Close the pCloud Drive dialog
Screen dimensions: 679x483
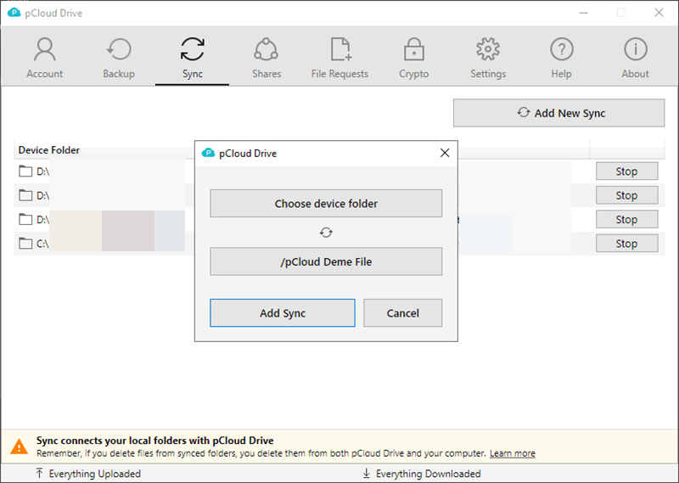pyautogui.click(x=445, y=153)
